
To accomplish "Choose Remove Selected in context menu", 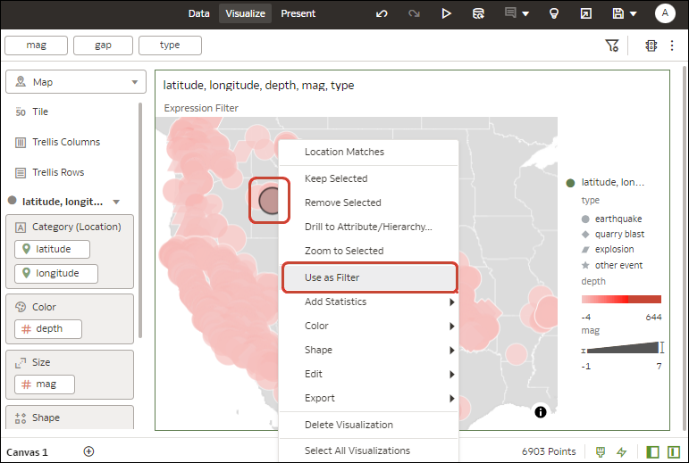I will 369,203.
